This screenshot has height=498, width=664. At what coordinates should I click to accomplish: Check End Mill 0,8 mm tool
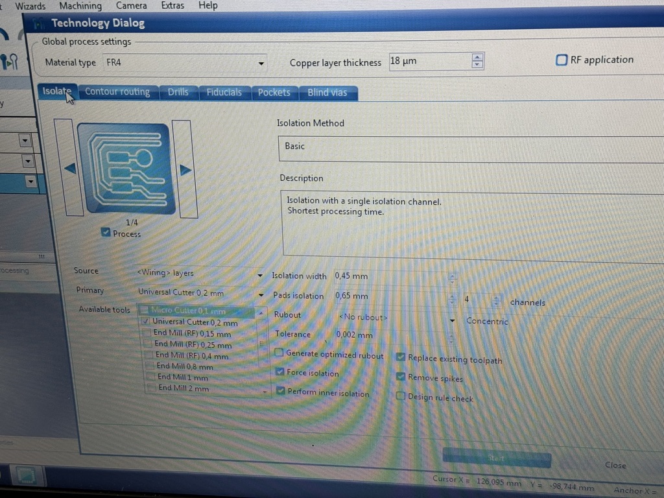point(150,365)
